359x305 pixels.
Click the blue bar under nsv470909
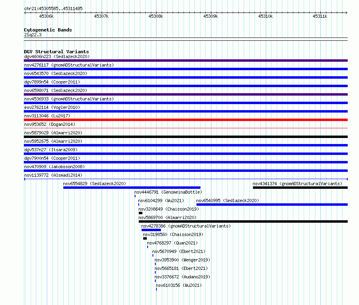click(x=186, y=171)
